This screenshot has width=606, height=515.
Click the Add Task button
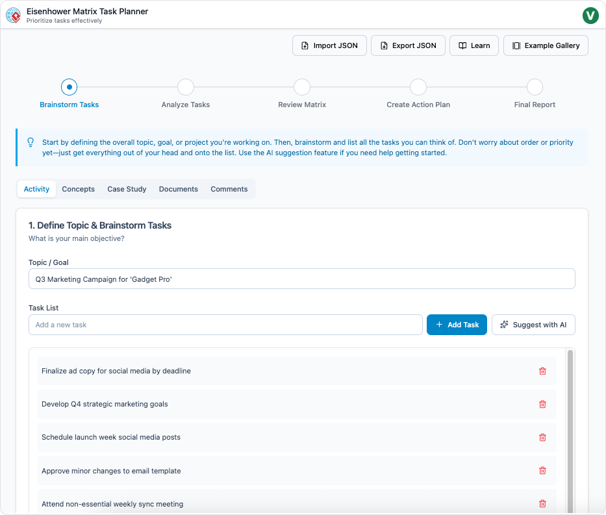pos(457,325)
